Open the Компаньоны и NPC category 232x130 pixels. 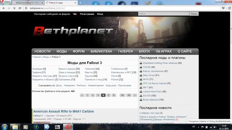(121, 72)
